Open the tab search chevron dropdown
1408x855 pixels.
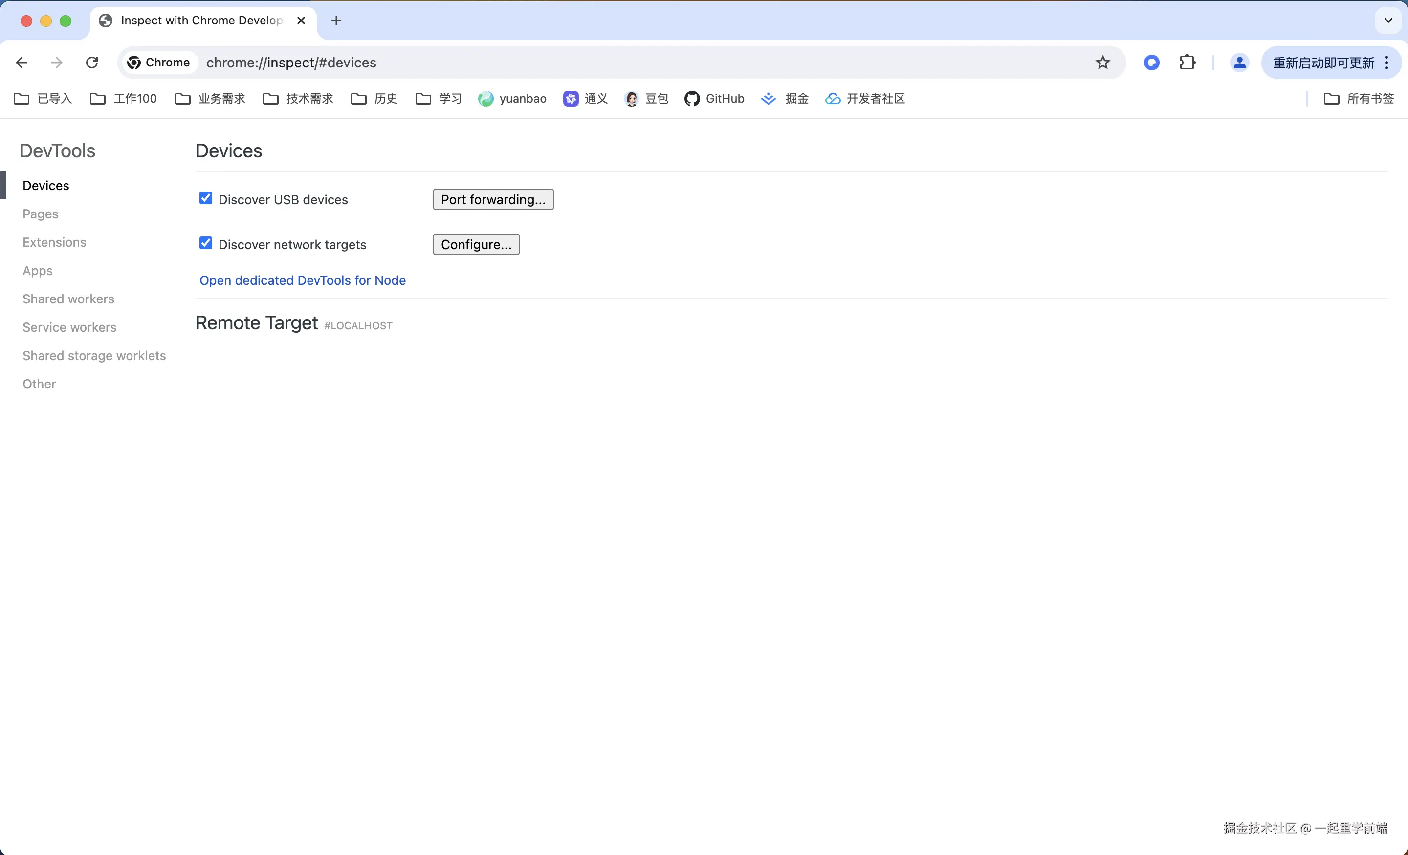[1388, 21]
